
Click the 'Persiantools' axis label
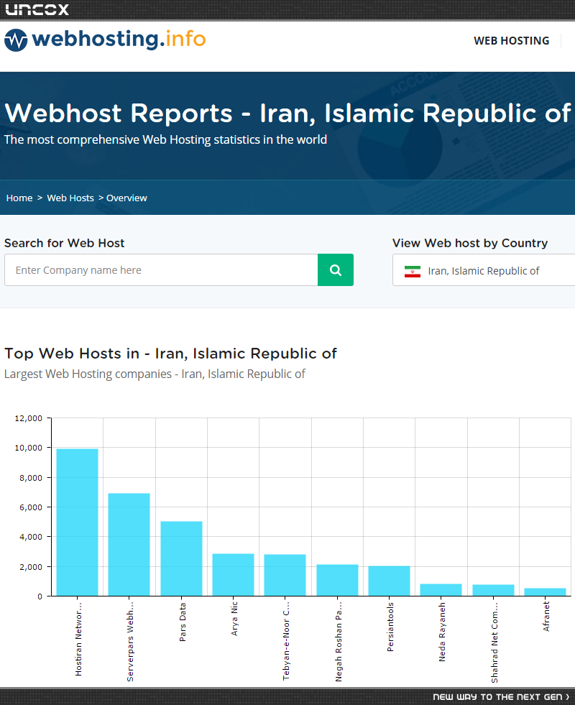tap(390, 627)
